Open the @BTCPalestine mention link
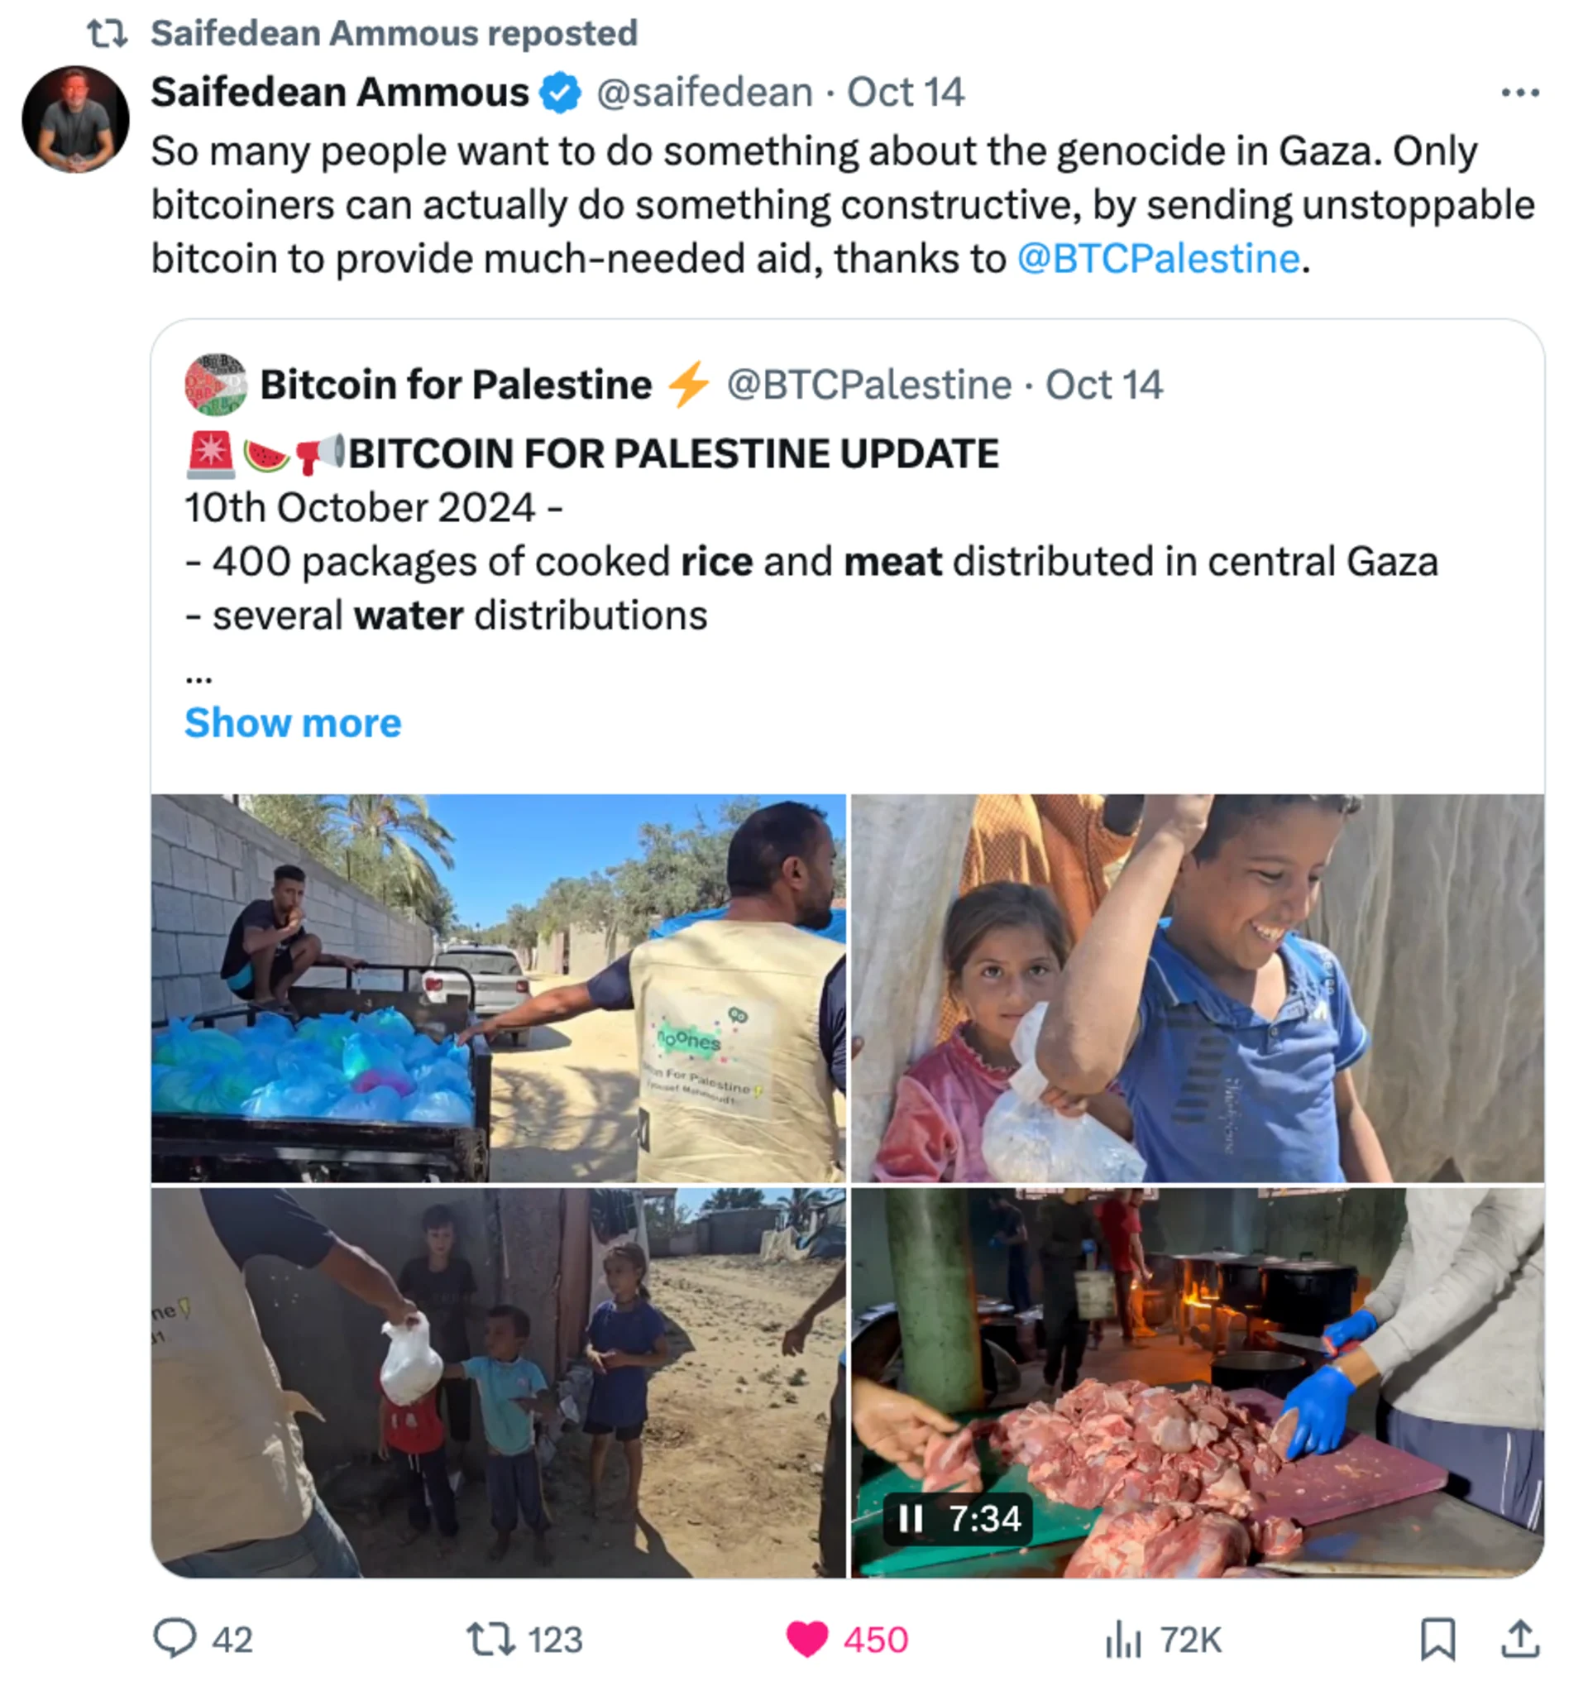Screen dimensions: 1588x1696 pyautogui.click(x=1158, y=257)
